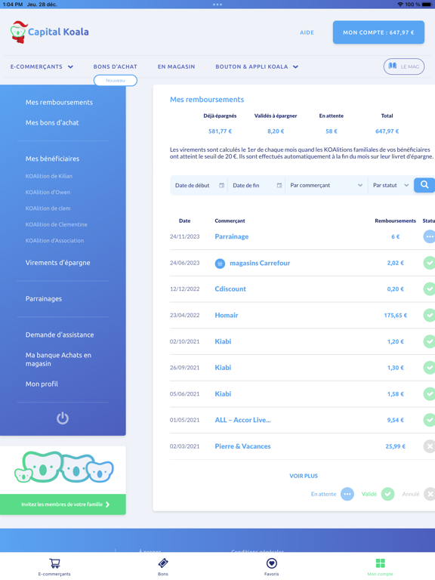Click validated check icon on 02/10/2021 Kiabi row
Image resolution: width=435 pixels, height=580 pixels.
pos(429,341)
